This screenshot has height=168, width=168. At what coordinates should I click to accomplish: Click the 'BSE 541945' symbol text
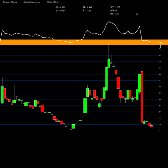[x=53, y=2]
